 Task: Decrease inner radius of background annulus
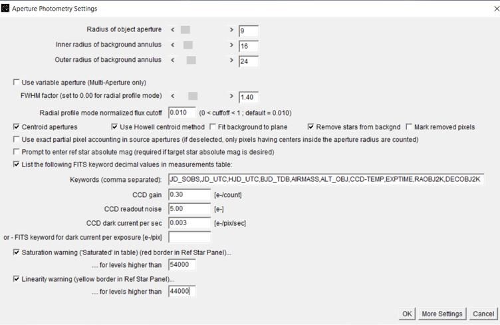pos(173,45)
